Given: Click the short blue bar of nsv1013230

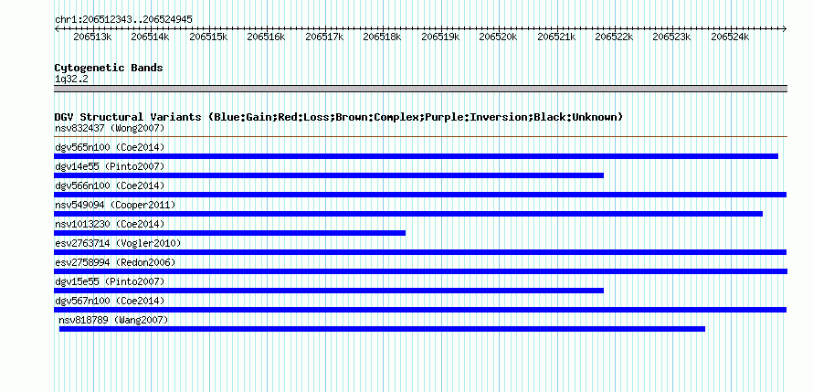Looking at the screenshot, I should pyautogui.click(x=229, y=233).
